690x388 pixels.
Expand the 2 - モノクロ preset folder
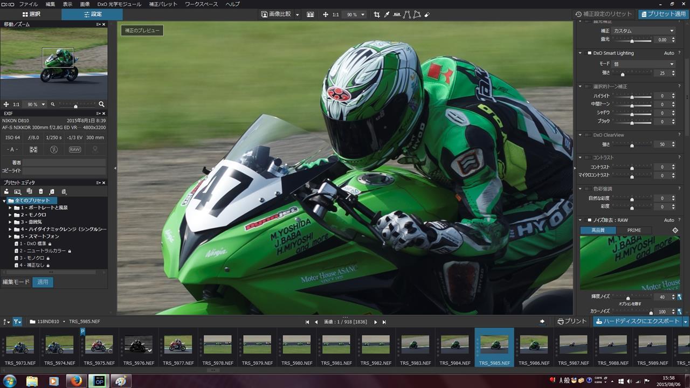pyautogui.click(x=10, y=214)
